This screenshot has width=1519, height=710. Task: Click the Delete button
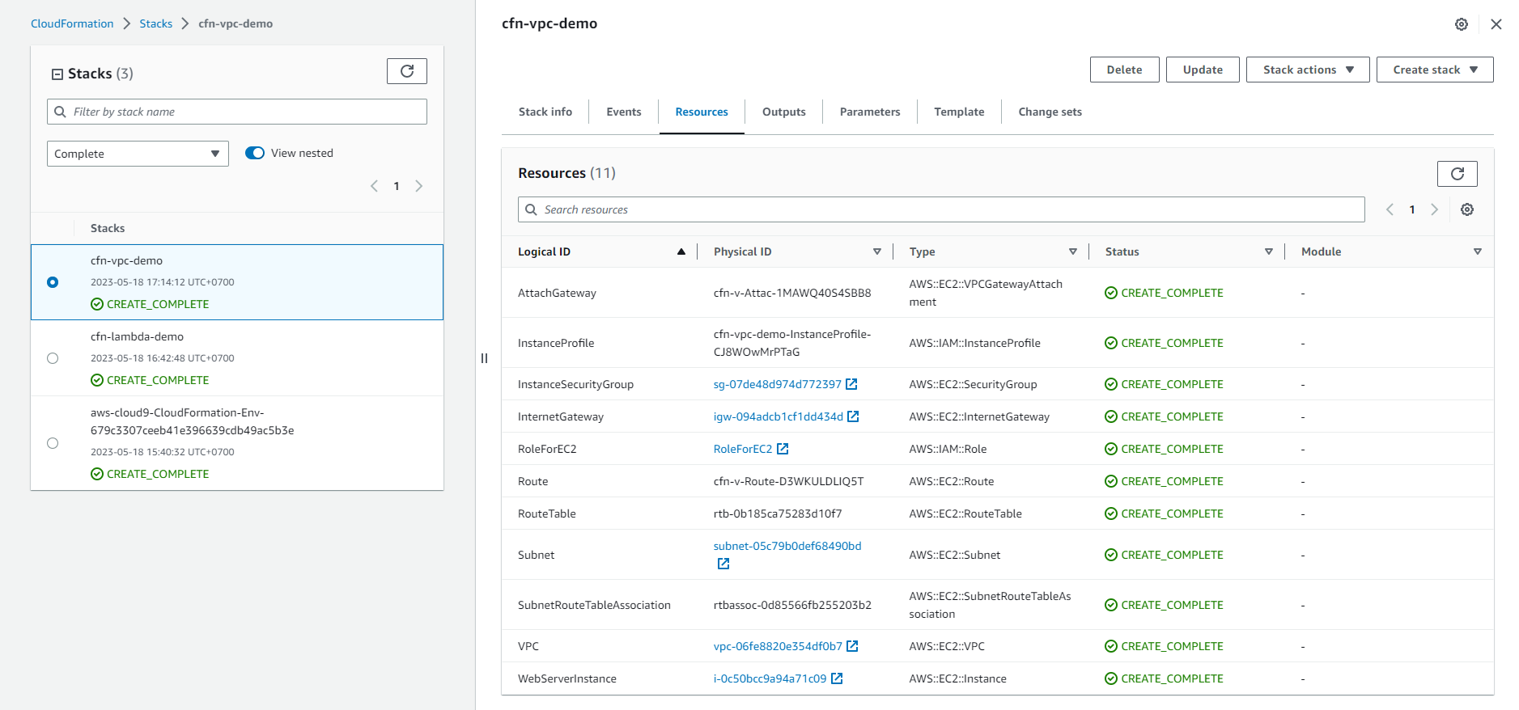[1124, 70]
